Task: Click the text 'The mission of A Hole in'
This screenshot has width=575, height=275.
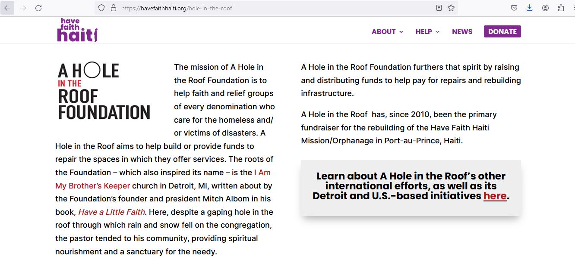Action: pyautogui.click(x=218, y=67)
